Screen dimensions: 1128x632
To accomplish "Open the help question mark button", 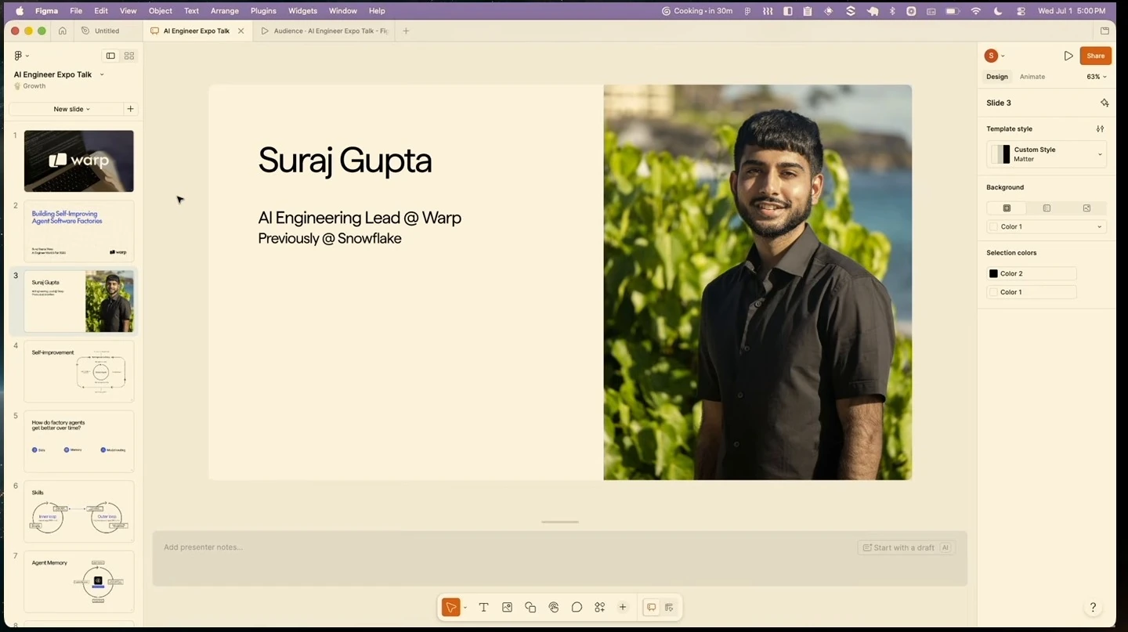I will coord(1093,608).
